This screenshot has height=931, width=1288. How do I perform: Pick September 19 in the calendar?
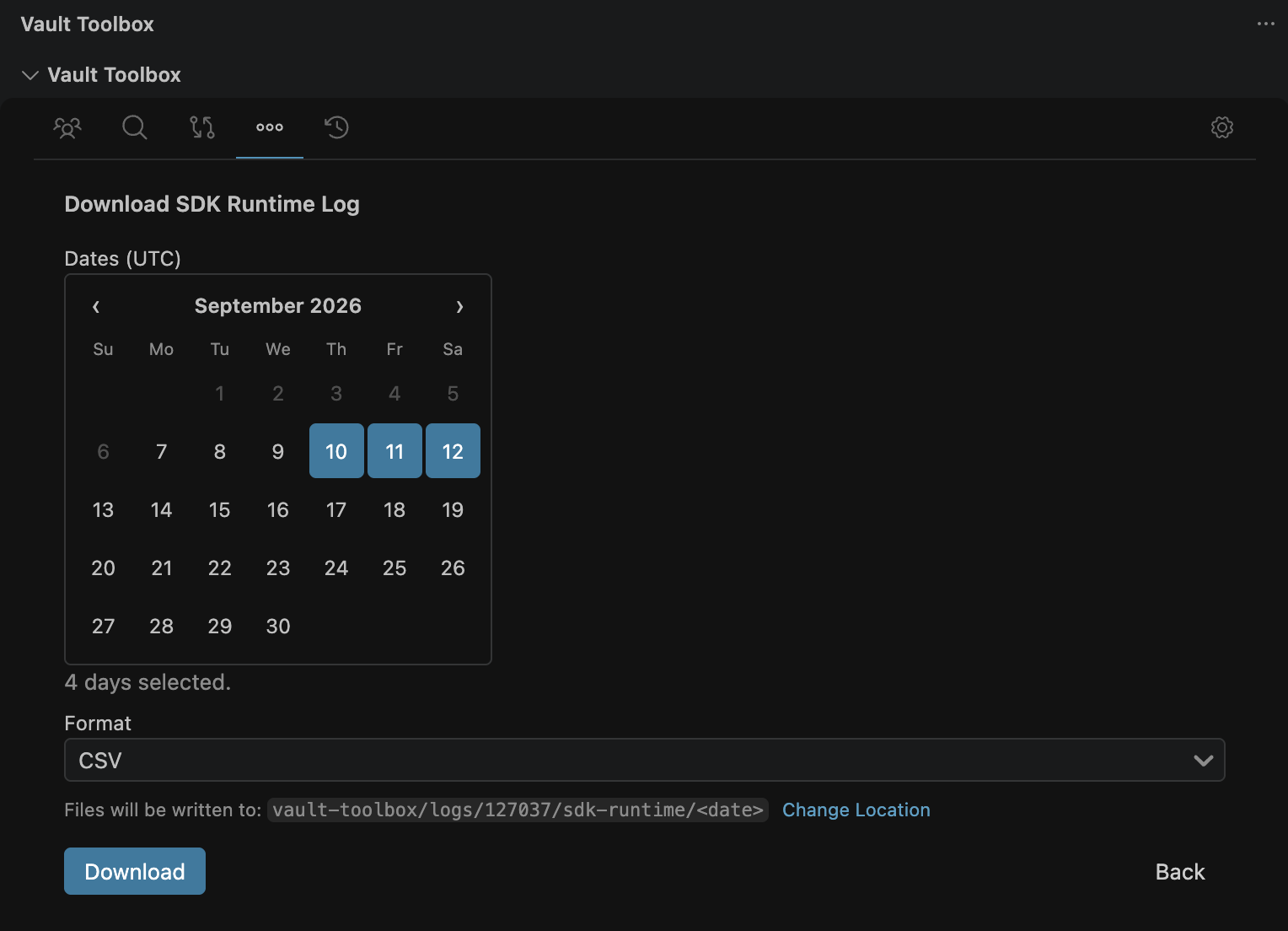coord(453,509)
